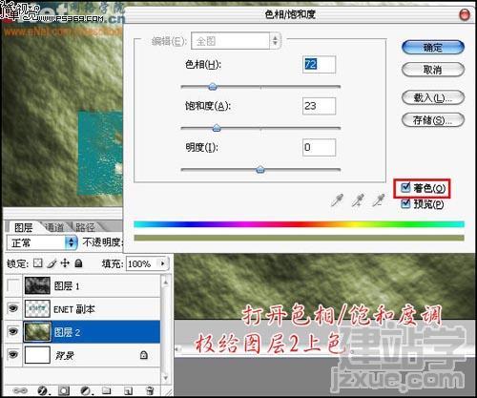Select the subtract-from-sample eyedropper
Screen dimensions: 477x398
tap(379, 200)
